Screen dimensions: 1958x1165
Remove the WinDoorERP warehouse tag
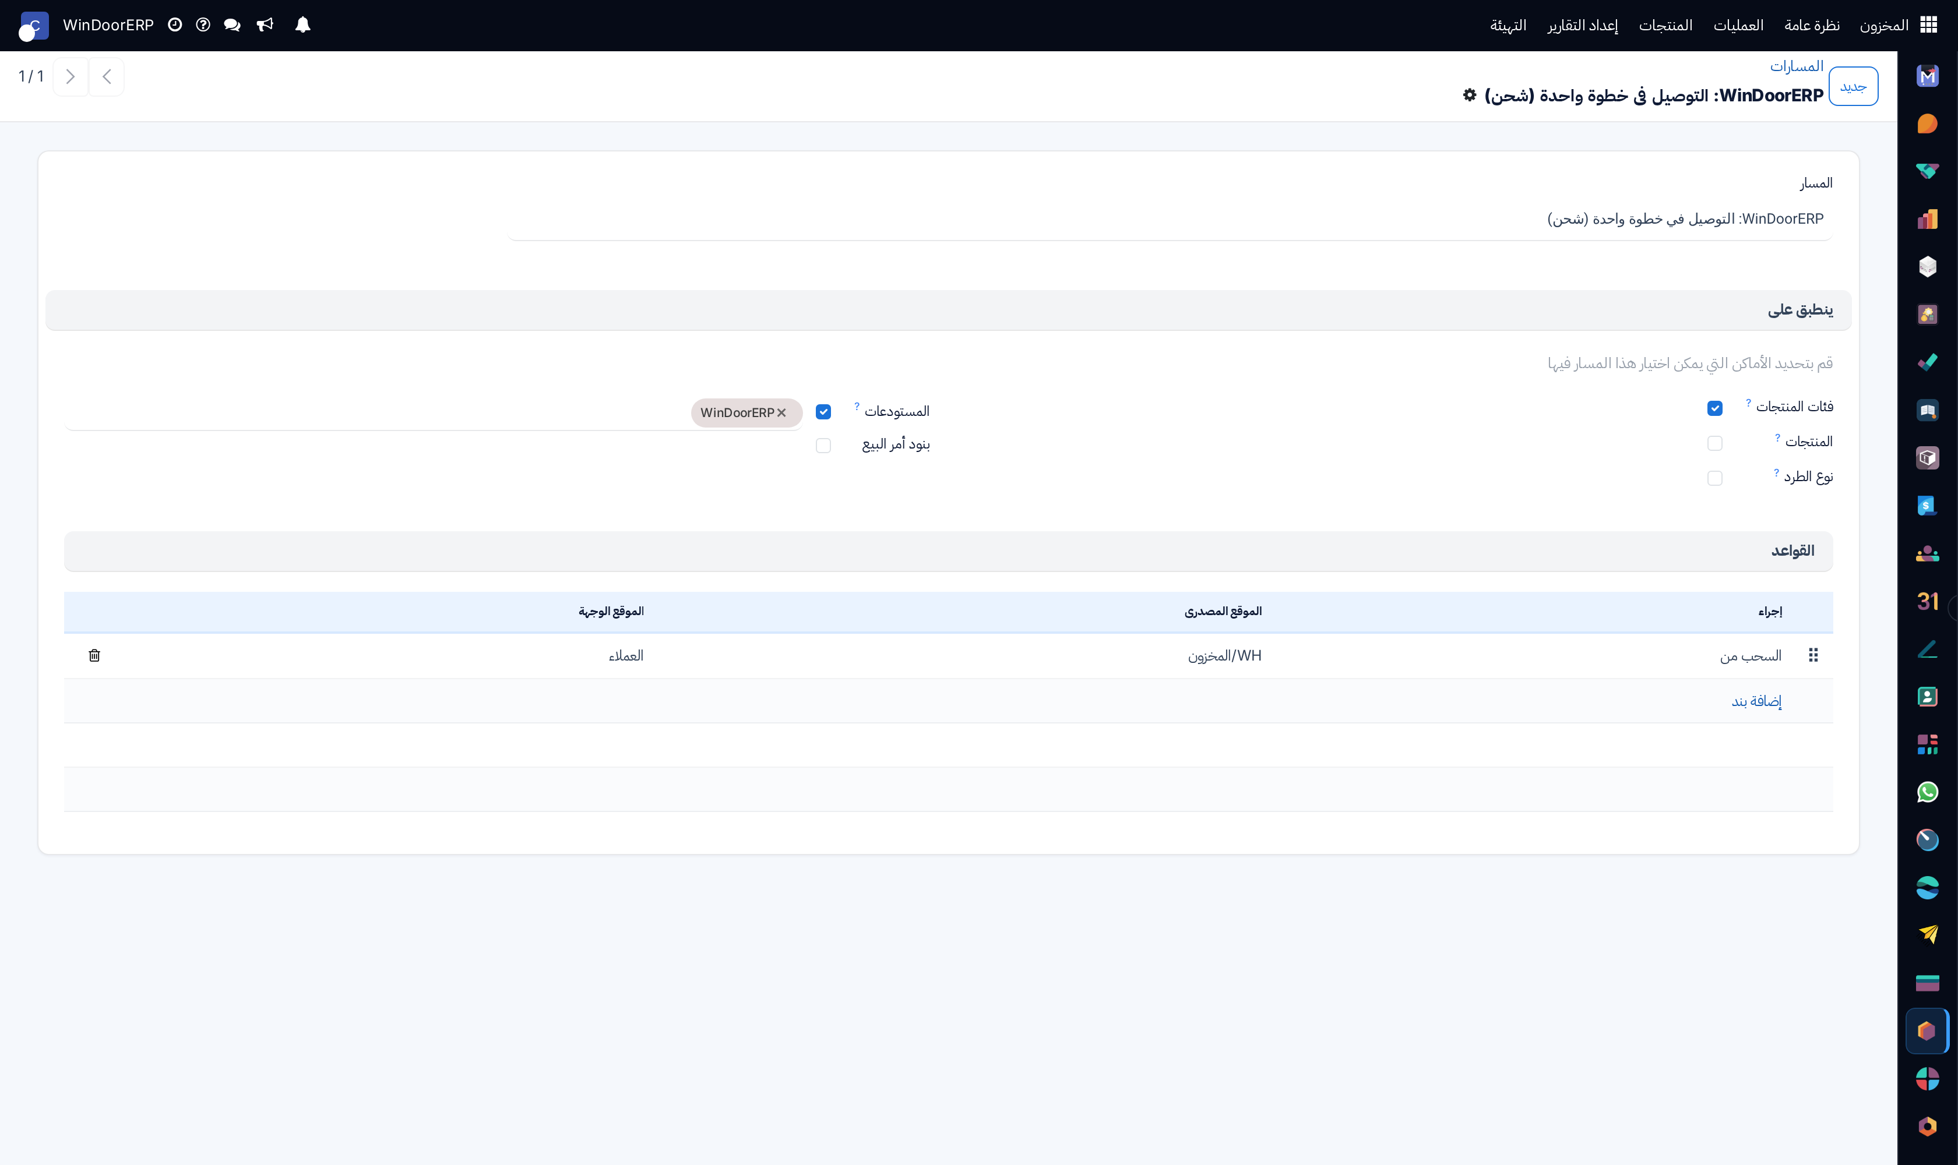click(781, 413)
